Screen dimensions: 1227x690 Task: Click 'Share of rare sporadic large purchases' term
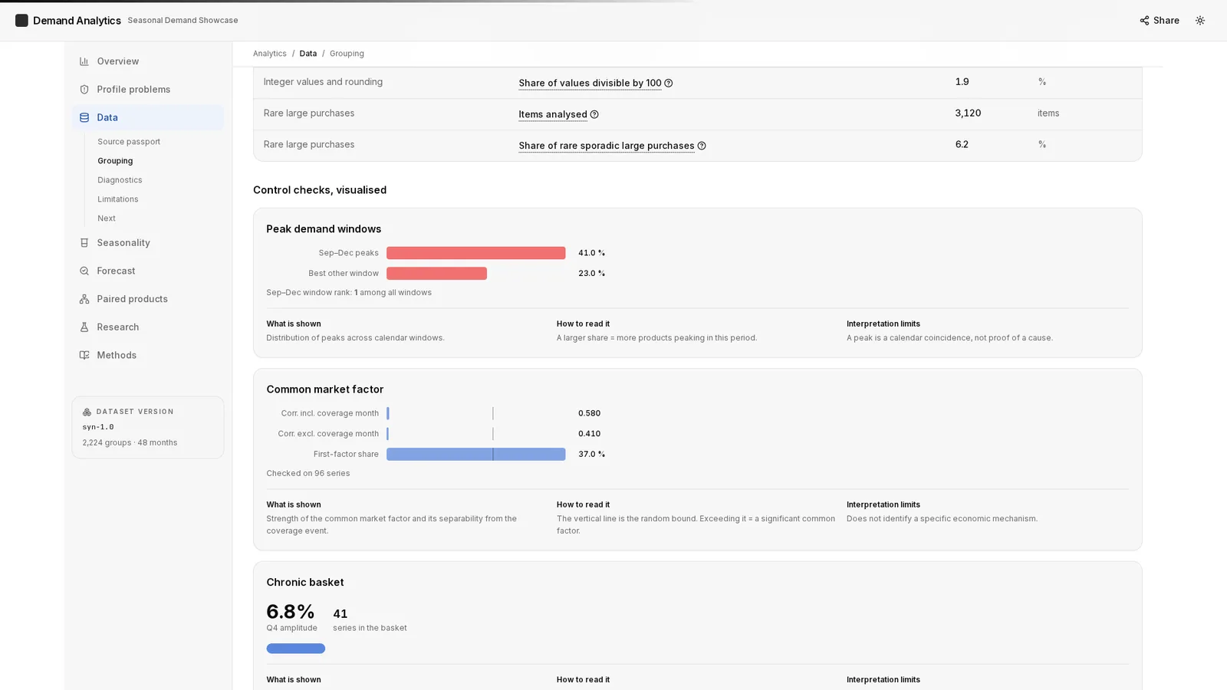pos(607,146)
